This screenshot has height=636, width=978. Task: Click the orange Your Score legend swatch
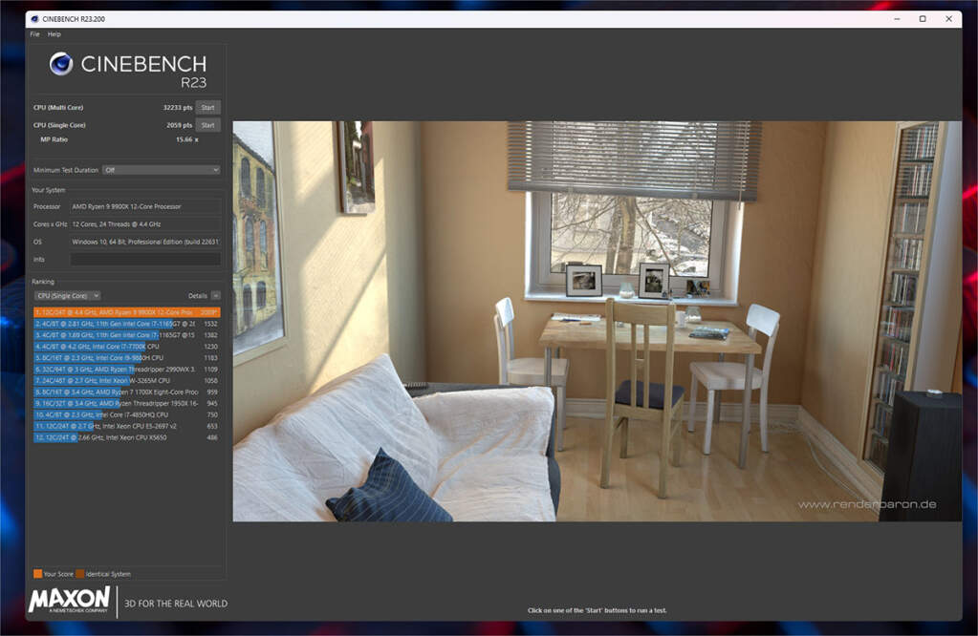[36, 574]
